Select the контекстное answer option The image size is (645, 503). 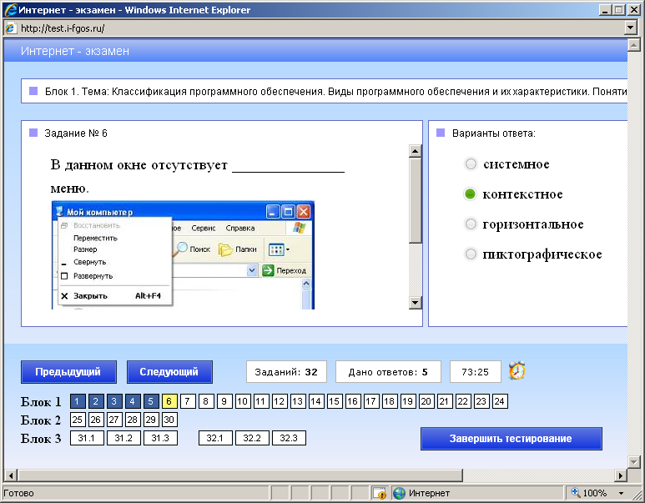[x=470, y=194]
